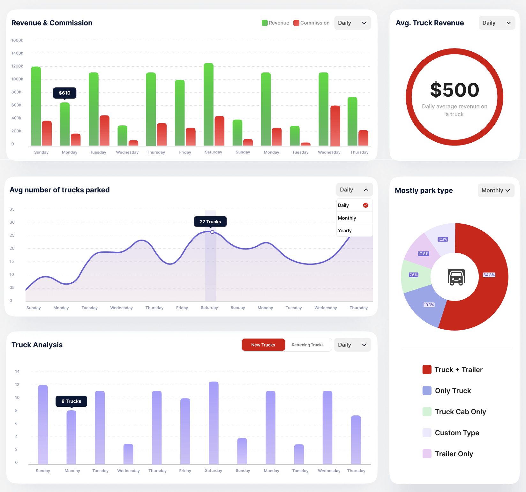Click the Truck + Trailer red legend swatch

tap(427, 369)
